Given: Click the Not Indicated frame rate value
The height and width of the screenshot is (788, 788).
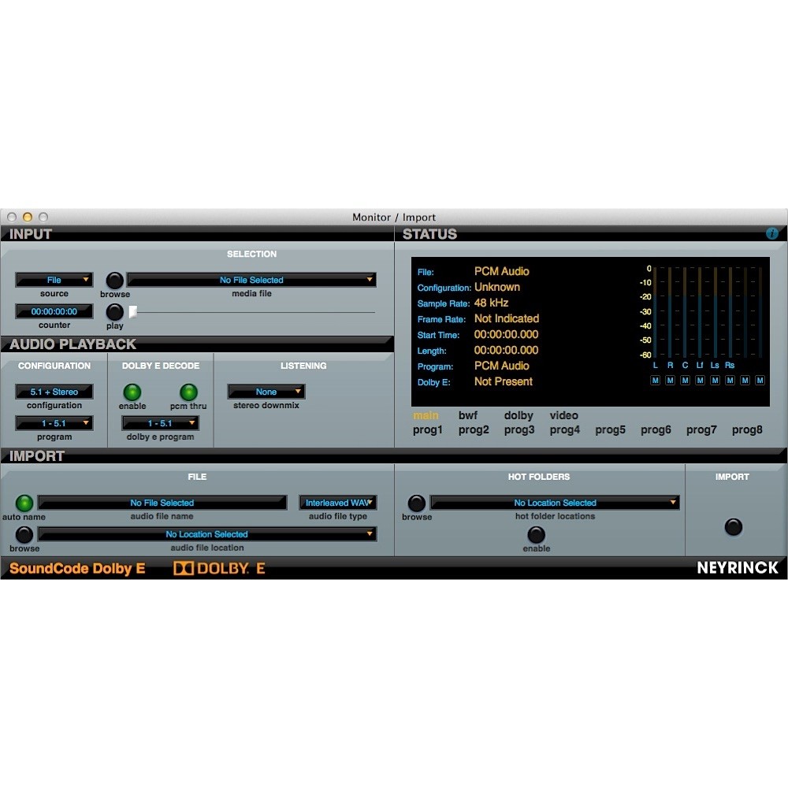Looking at the screenshot, I should (507, 318).
